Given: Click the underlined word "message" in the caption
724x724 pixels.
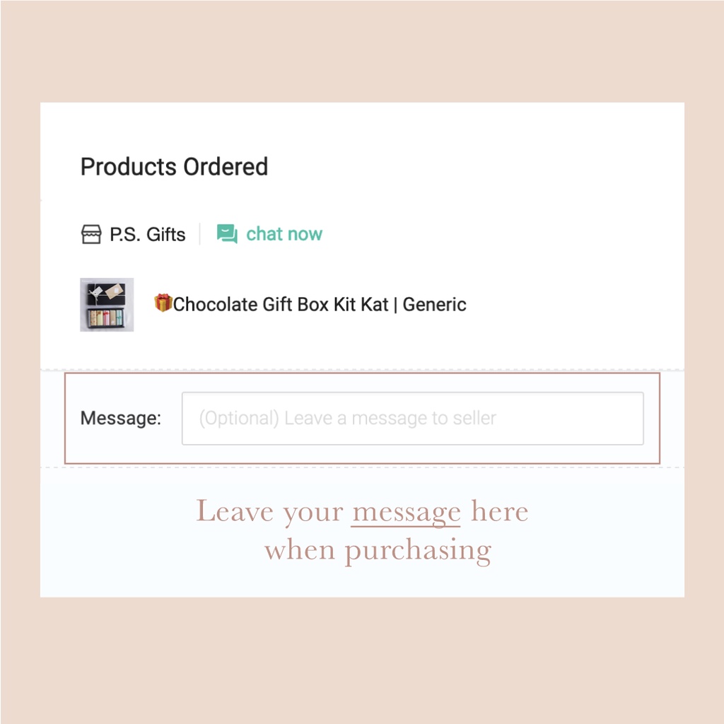Looking at the screenshot, I should tap(406, 512).
